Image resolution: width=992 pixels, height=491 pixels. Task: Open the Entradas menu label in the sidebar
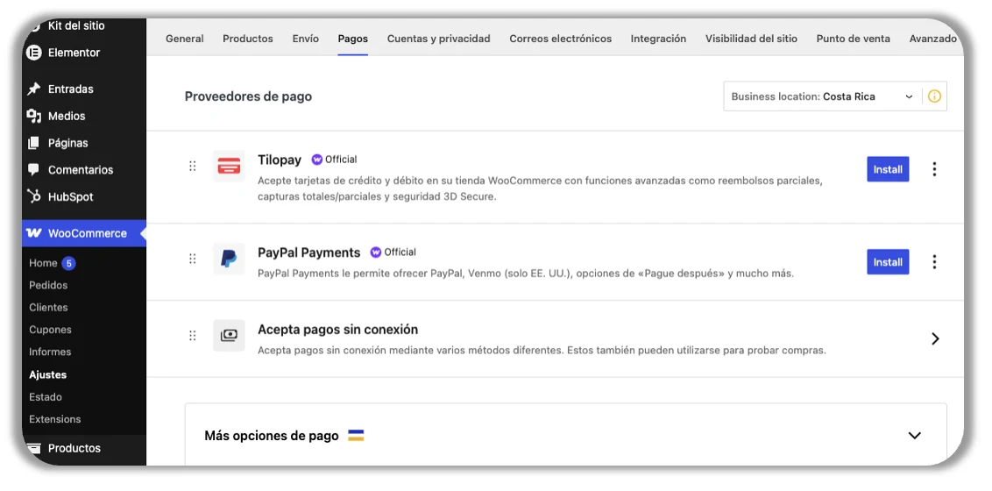(71, 89)
